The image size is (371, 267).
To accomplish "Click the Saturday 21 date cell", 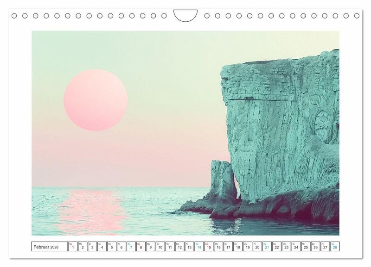I will 267,246.
